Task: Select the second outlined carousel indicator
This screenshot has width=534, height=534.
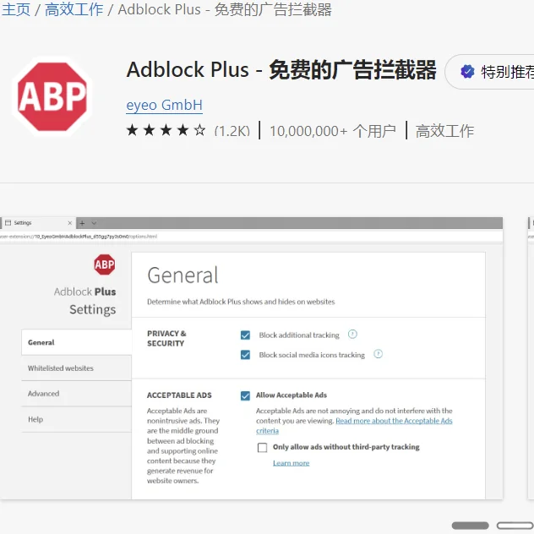Action: (x=515, y=526)
